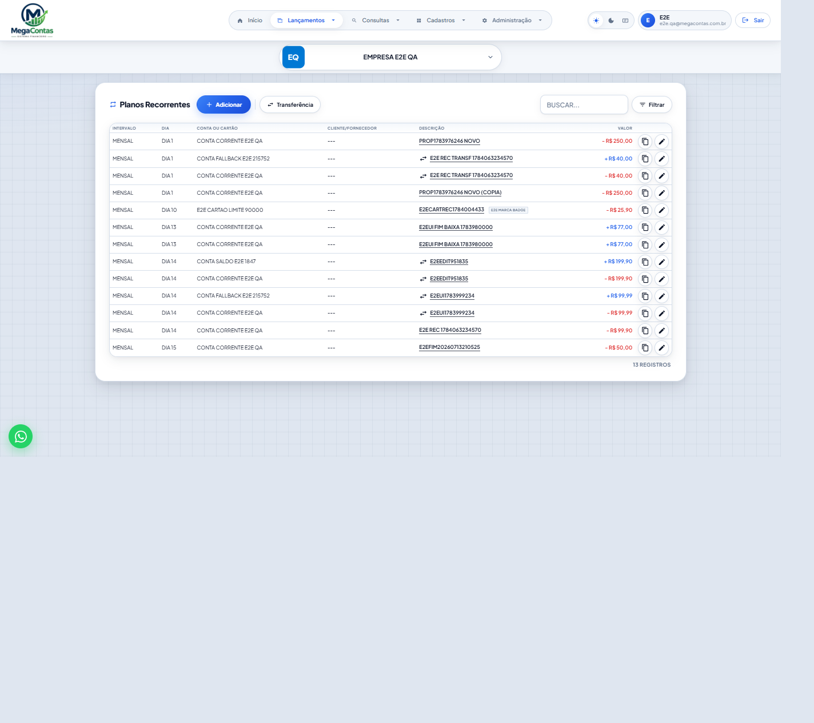Viewport: 814px width, 723px height.
Task: Focus the BUSCAR search field
Action: 584,105
